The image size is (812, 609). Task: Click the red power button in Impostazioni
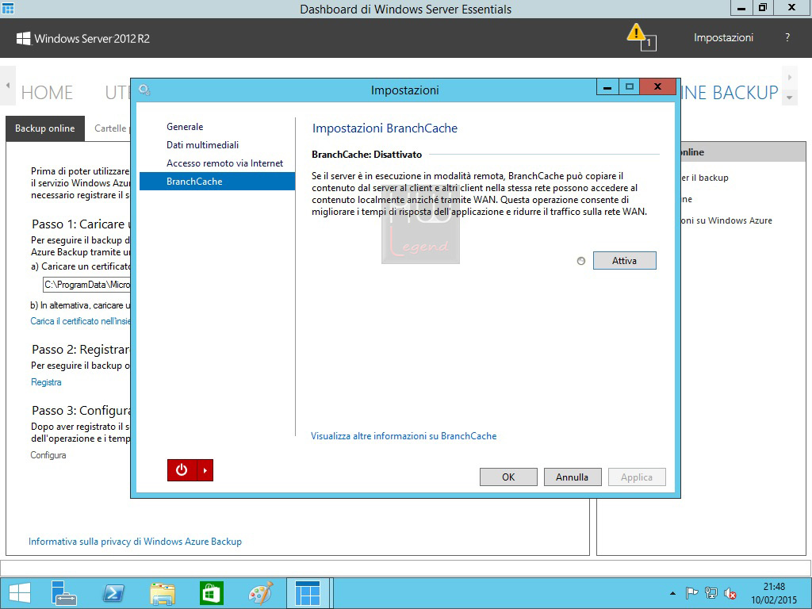(182, 470)
